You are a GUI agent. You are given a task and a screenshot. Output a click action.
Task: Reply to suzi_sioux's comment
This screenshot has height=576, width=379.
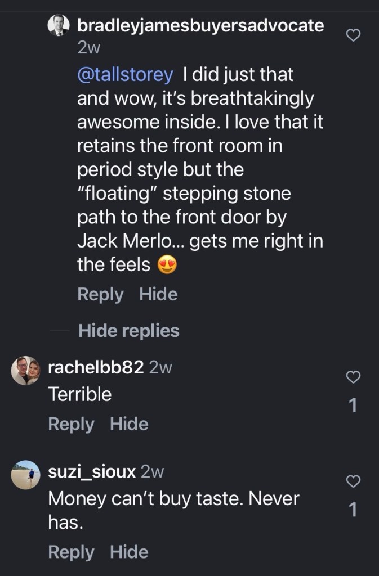(x=71, y=552)
